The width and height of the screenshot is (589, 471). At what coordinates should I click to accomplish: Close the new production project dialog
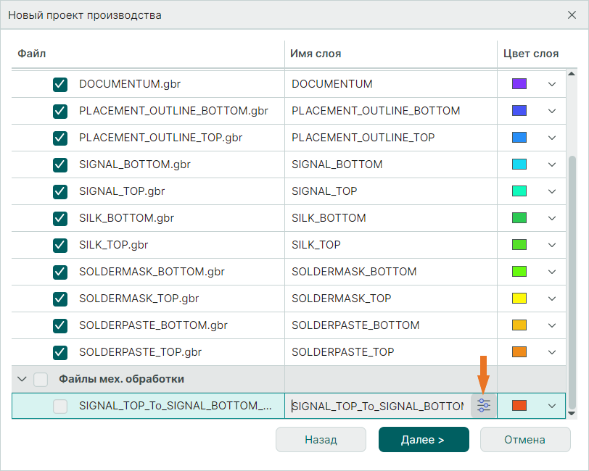(x=572, y=14)
